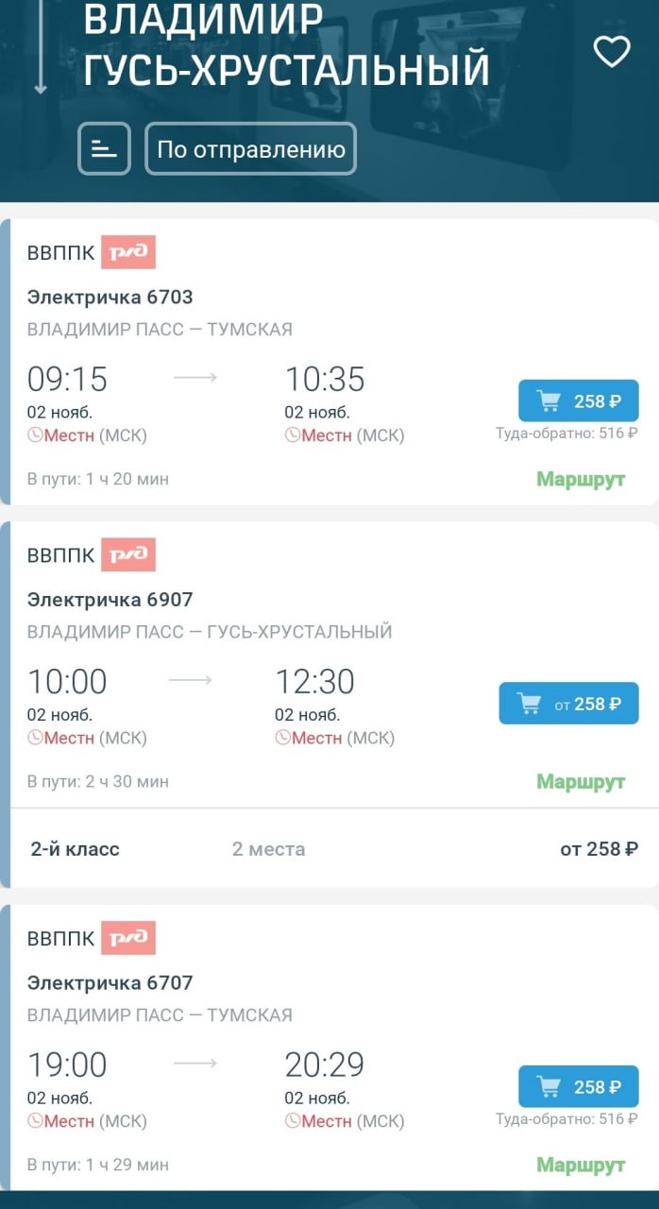Click the Электричка 6907 train title
Viewport: 659px width, 1209px height.
point(110,599)
